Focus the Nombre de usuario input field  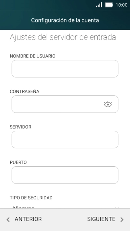click(65, 69)
